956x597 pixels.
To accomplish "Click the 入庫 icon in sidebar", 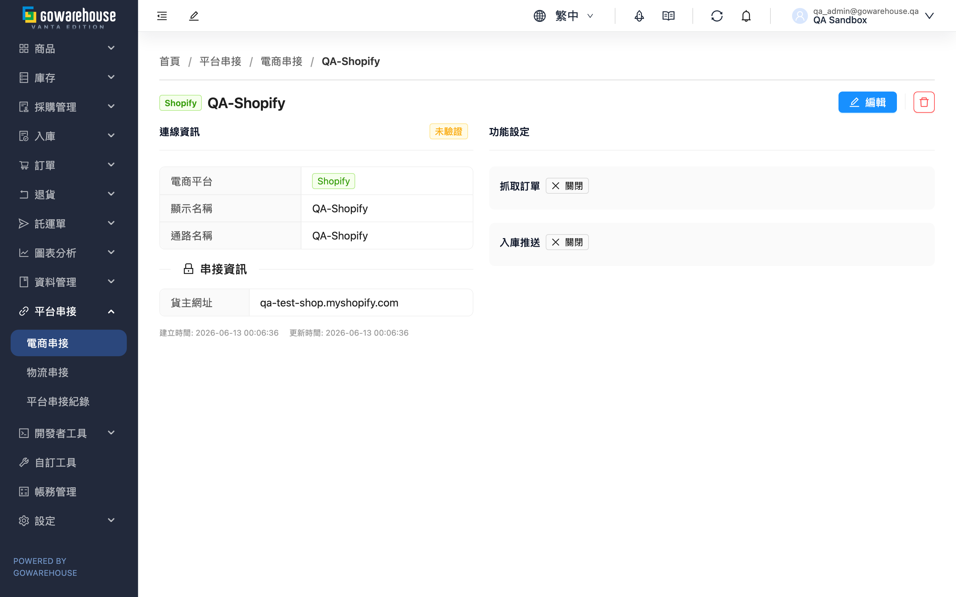I will [x=24, y=136].
